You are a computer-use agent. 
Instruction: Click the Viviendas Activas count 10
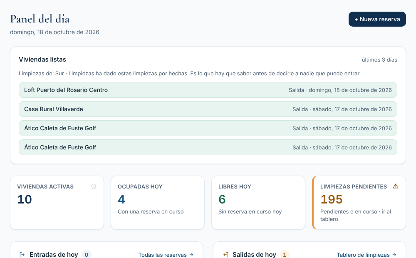(x=25, y=199)
